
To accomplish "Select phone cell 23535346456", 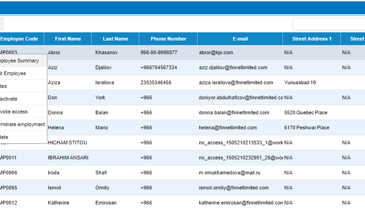I will click(x=156, y=82).
